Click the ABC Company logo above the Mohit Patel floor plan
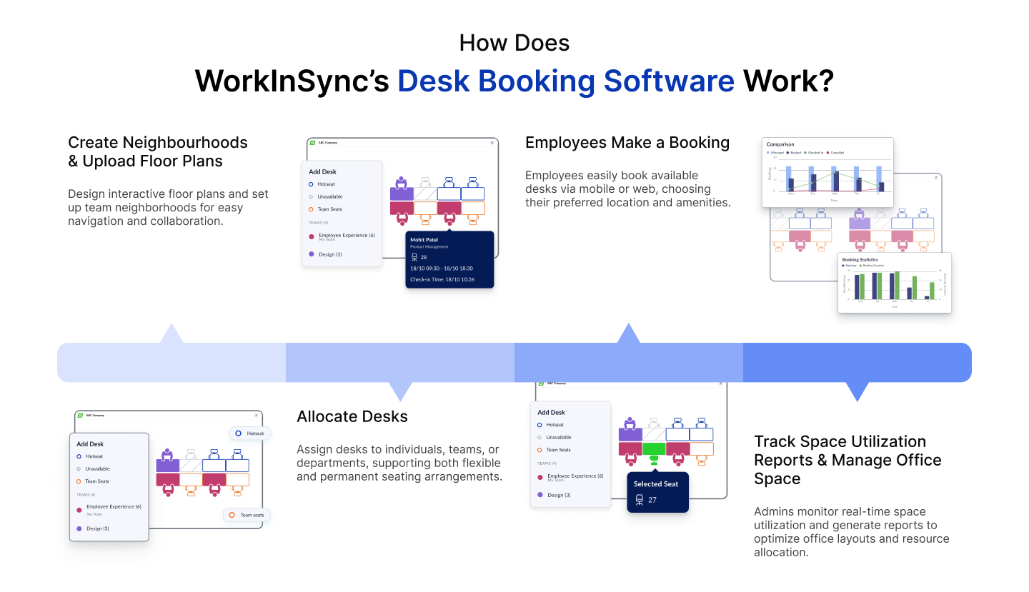Screen dimensions: 1029x592 click(x=312, y=143)
